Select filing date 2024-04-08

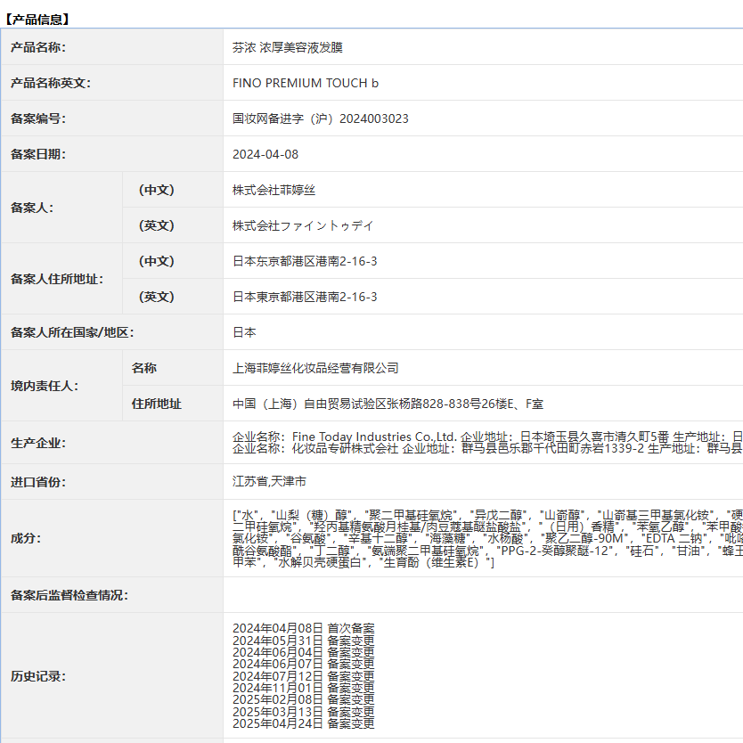click(x=265, y=154)
